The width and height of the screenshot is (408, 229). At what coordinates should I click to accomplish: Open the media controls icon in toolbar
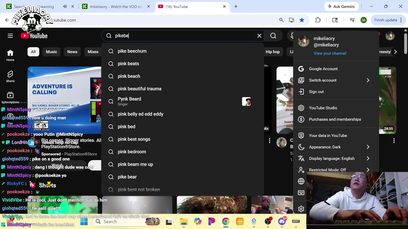[x=352, y=20]
